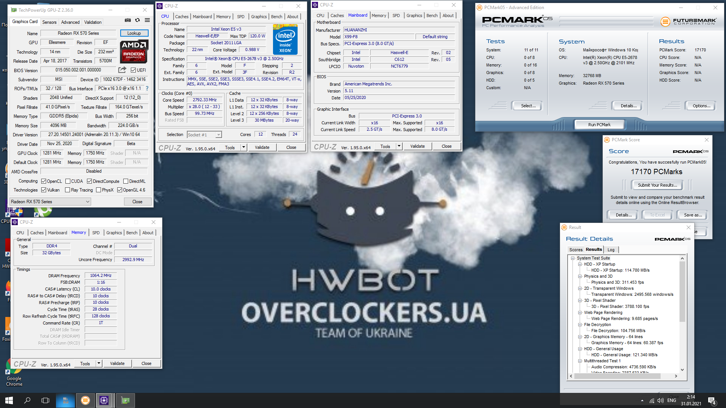This screenshot has width=726, height=408.
Task: Open the Radeon RX 570 Series GPU dropdown
Action: (50, 202)
